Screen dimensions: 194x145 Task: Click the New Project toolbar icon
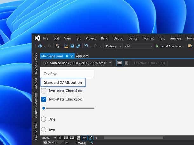(57, 46)
